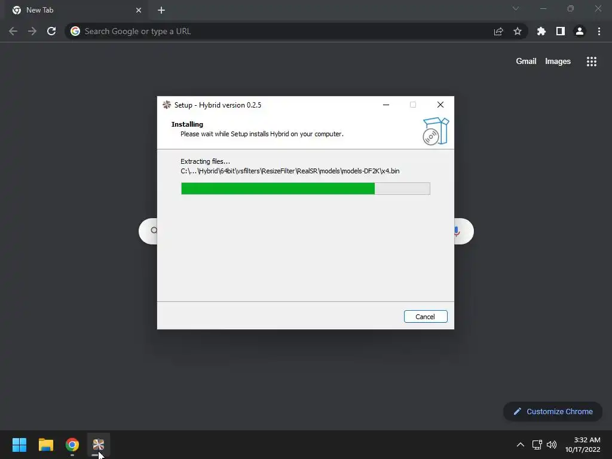Open the Google apps grid
The height and width of the screenshot is (459, 612).
[x=592, y=62]
